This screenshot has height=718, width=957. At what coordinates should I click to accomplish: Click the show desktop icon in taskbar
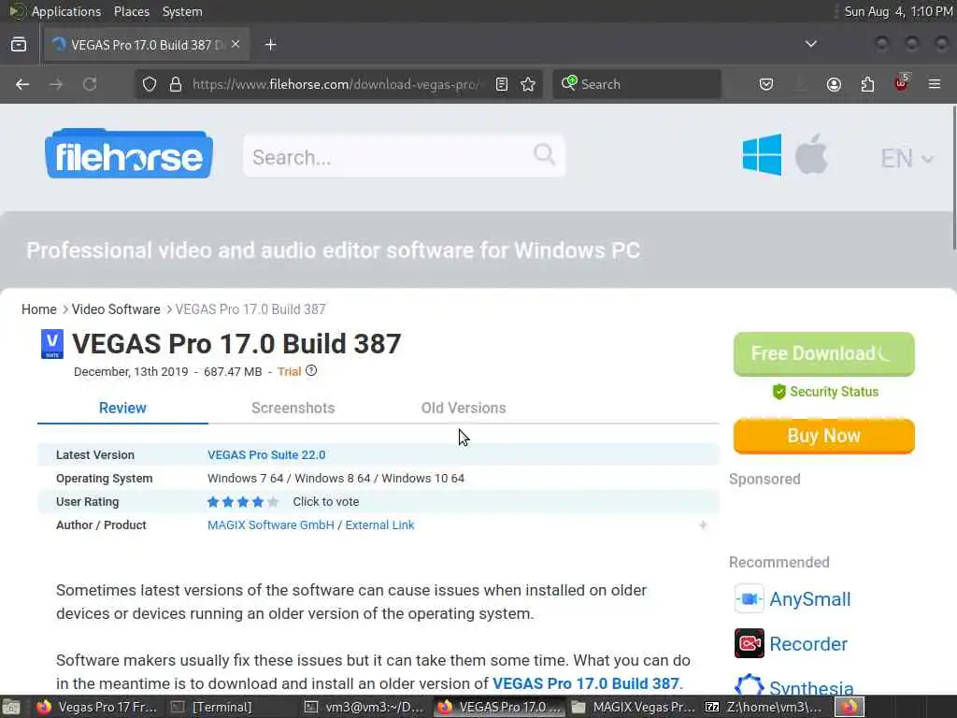(11, 707)
